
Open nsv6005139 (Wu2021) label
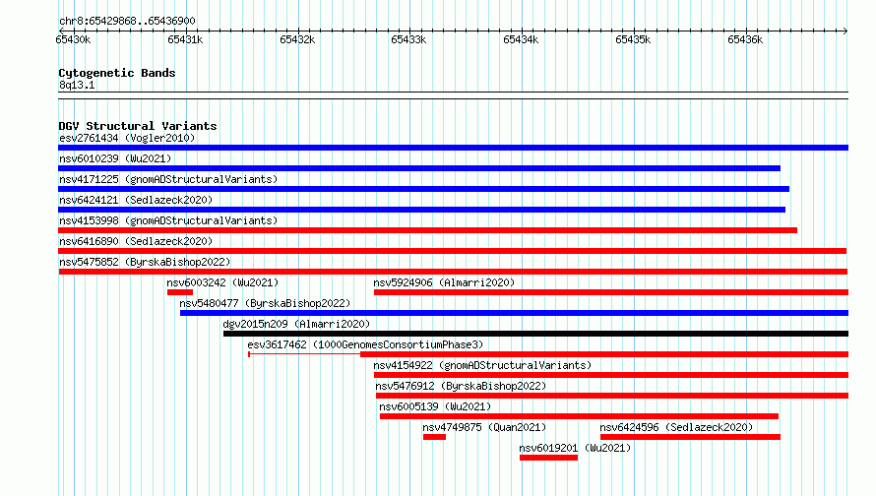pos(435,406)
